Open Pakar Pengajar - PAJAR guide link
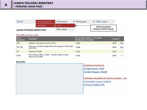This screenshot has height=110, width=147. [96, 72]
